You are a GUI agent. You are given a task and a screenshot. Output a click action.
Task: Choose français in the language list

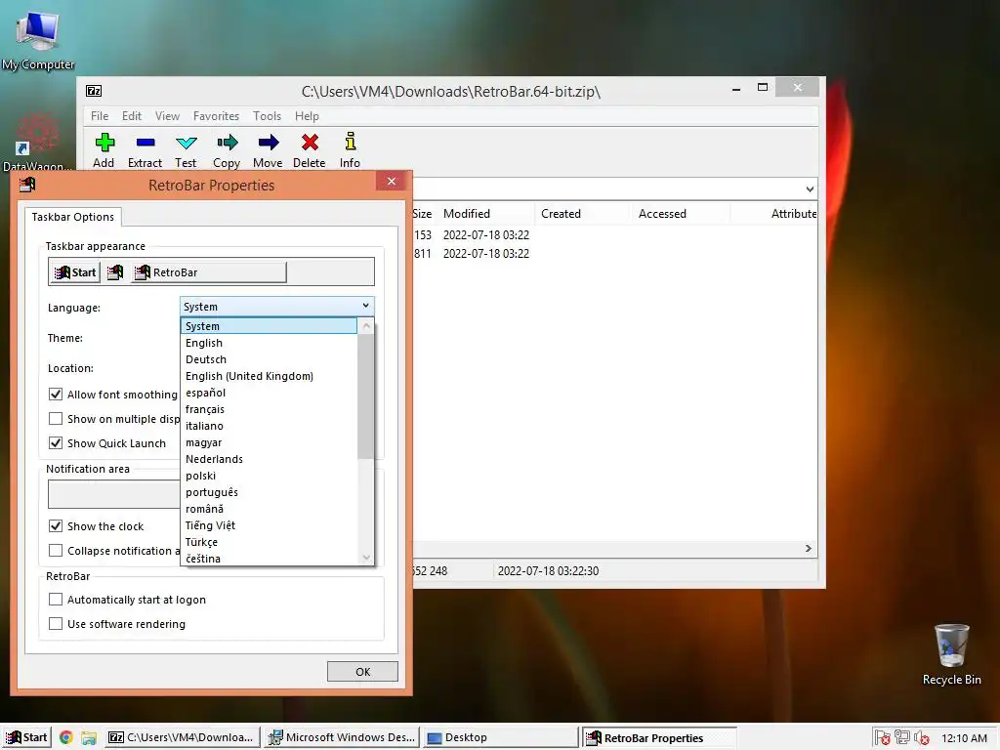click(270, 409)
